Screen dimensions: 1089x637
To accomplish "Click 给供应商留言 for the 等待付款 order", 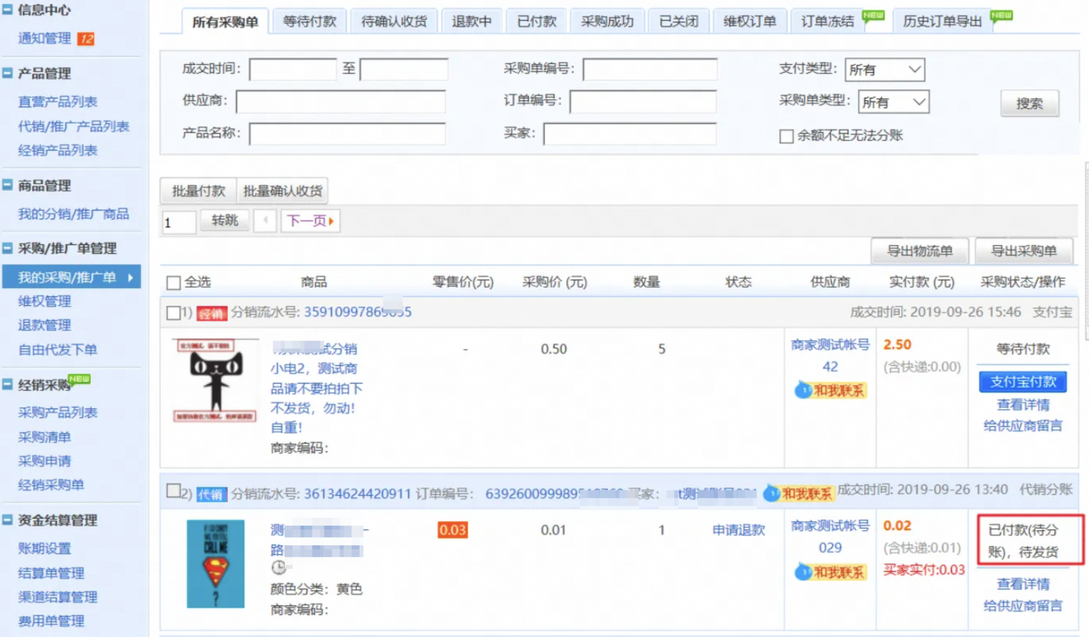I will (x=1023, y=426).
